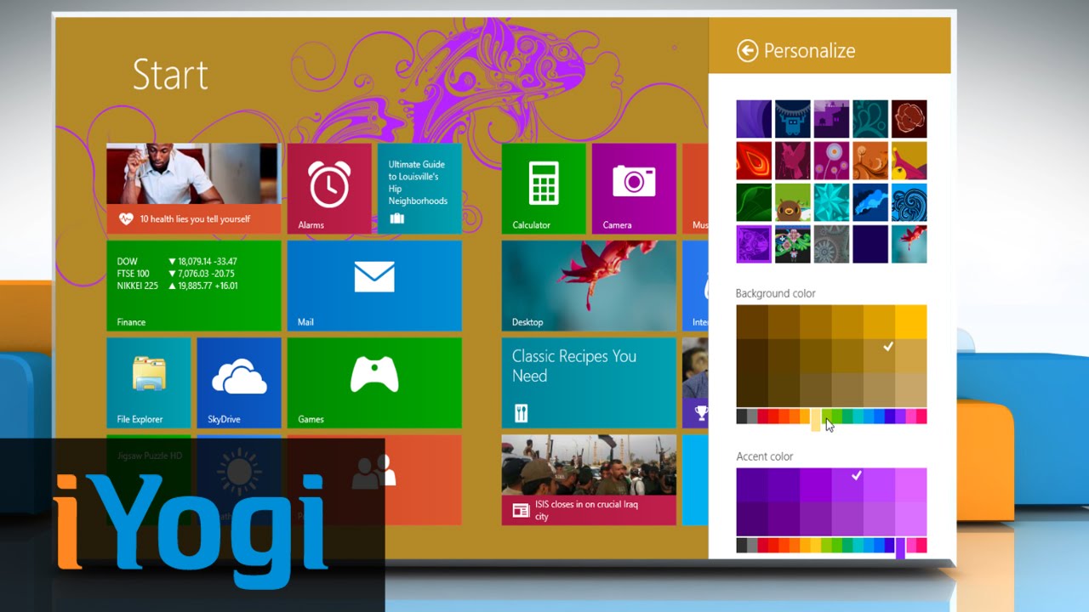Open the Finance stock tile
1089x612 pixels.
(194, 286)
